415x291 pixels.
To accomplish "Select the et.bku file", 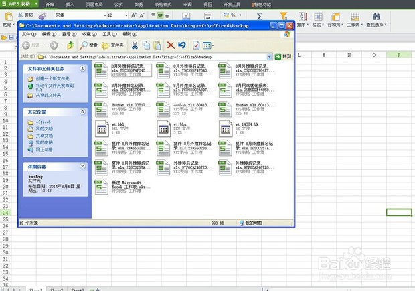I will (x=175, y=128).
